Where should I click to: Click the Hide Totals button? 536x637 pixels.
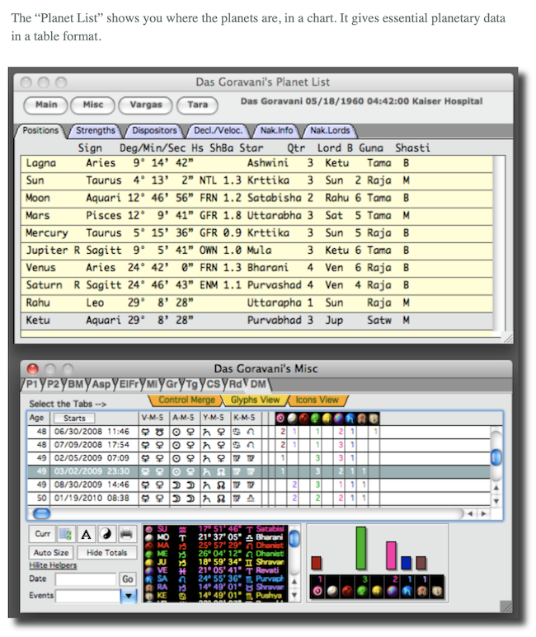point(106,552)
